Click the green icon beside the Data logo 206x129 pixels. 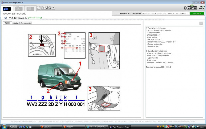202,8
